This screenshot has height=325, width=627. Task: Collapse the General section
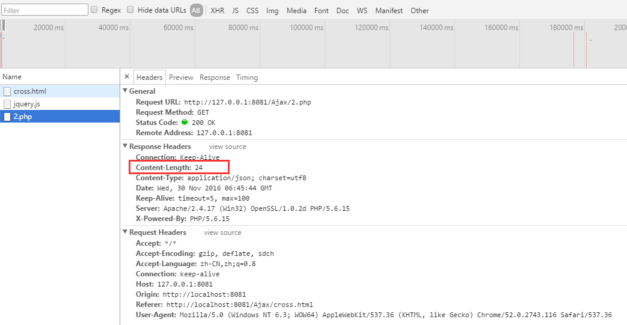125,91
